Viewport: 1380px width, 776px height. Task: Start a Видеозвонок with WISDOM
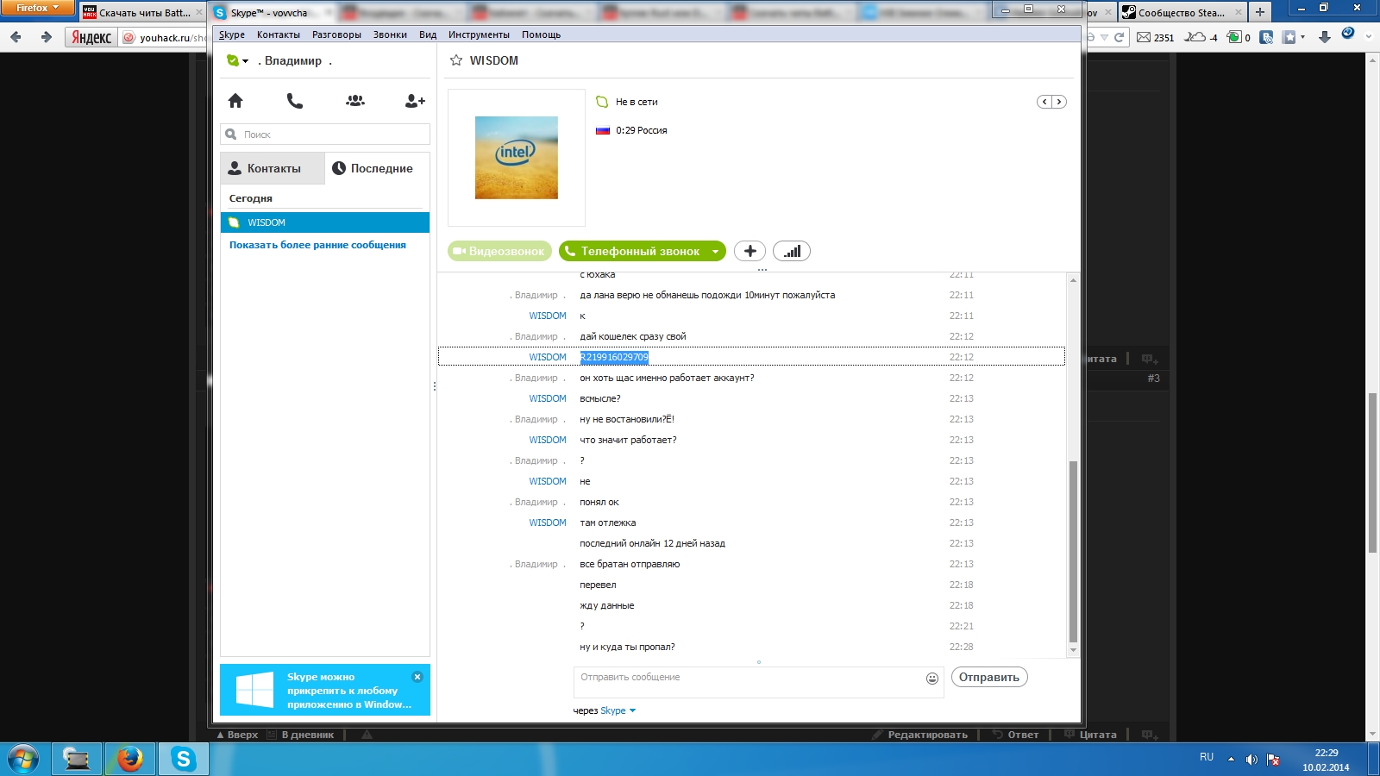coord(499,251)
